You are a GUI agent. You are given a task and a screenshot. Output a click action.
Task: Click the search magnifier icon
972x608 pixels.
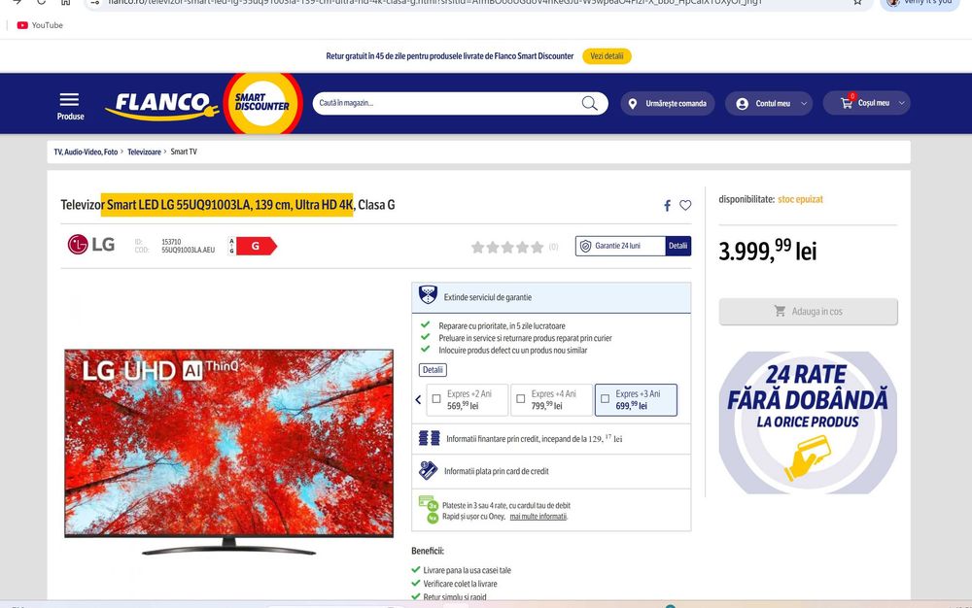pos(590,103)
